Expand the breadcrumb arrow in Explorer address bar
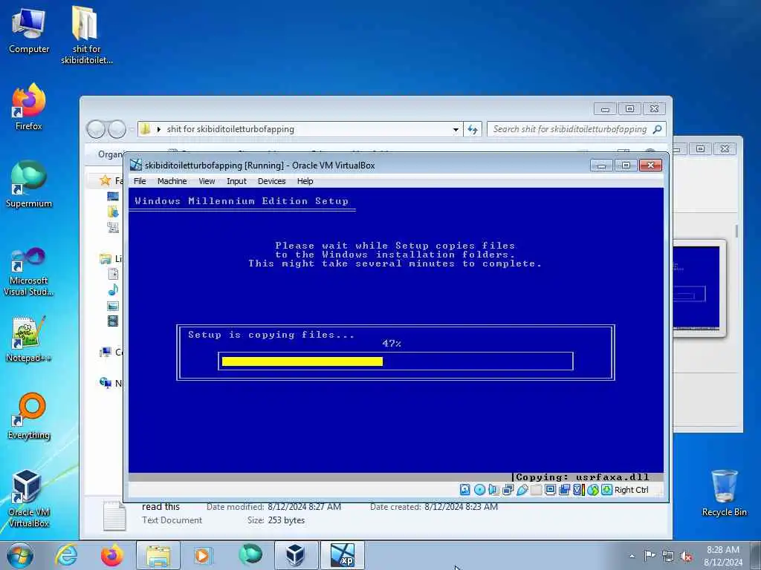The width and height of the screenshot is (761, 570). point(159,129)
